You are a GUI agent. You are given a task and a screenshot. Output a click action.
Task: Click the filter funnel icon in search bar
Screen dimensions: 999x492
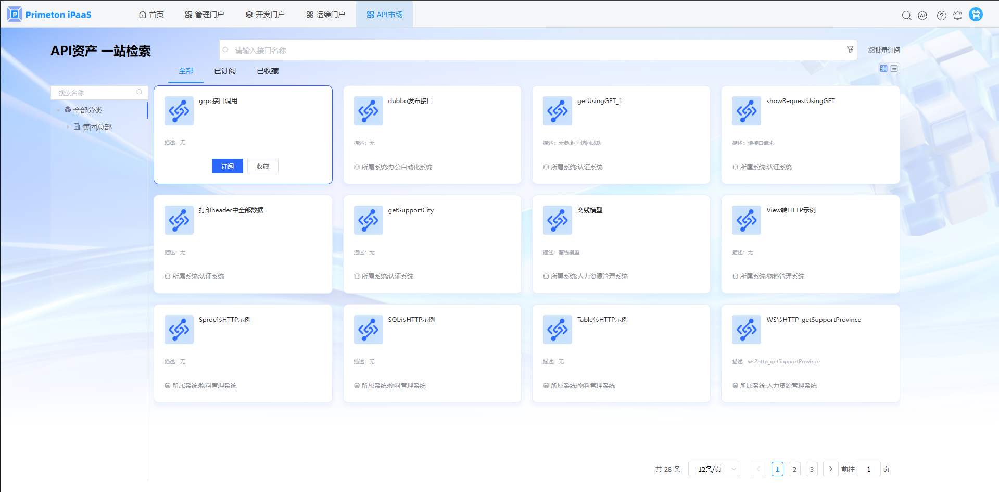[x=850, y=49]
